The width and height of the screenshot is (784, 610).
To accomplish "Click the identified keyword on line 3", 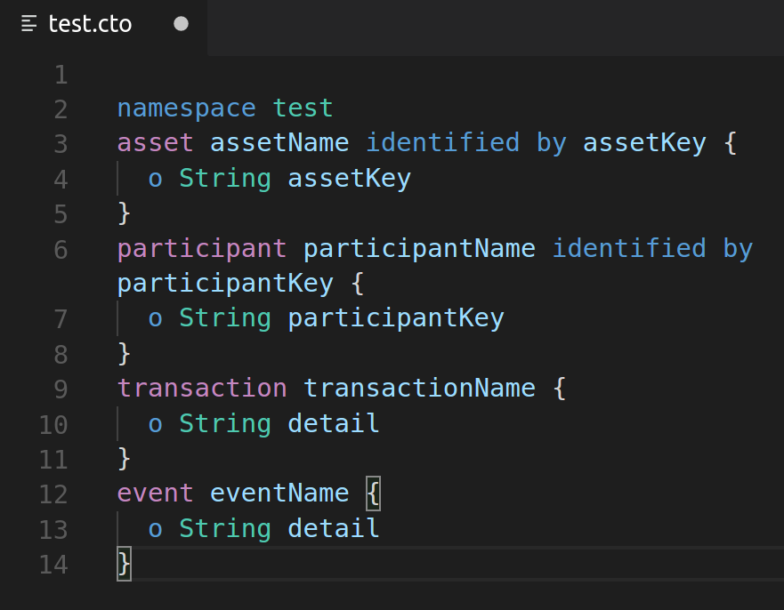I will tap(442, 142).
